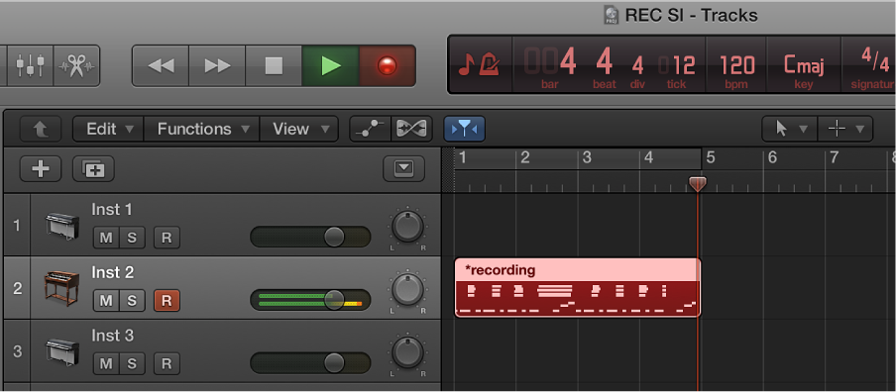Open the Marquee command-click tool menu
The width and height of the screenshot is (896, 392).
tap(845, 129)
